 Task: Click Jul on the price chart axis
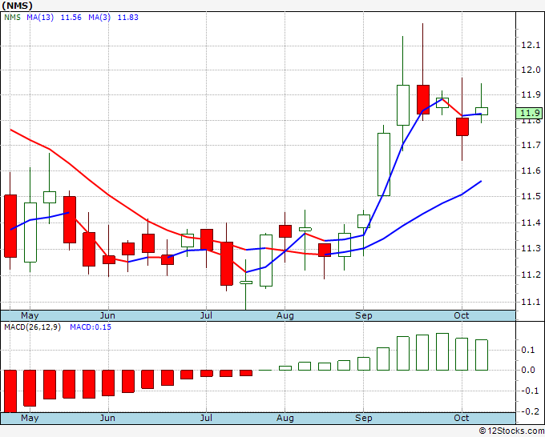point(206,315)
